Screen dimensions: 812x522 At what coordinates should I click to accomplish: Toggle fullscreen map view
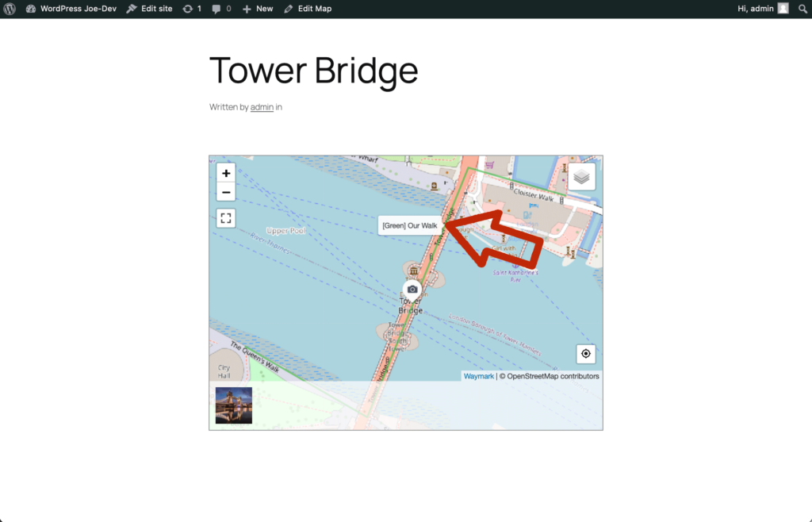pos(226,218)
